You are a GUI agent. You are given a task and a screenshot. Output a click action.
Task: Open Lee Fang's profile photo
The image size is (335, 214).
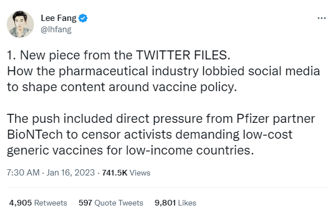[20, 24]
